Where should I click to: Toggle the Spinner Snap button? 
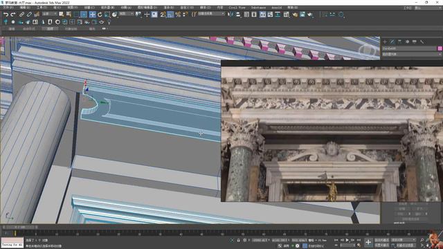[185, 15]
